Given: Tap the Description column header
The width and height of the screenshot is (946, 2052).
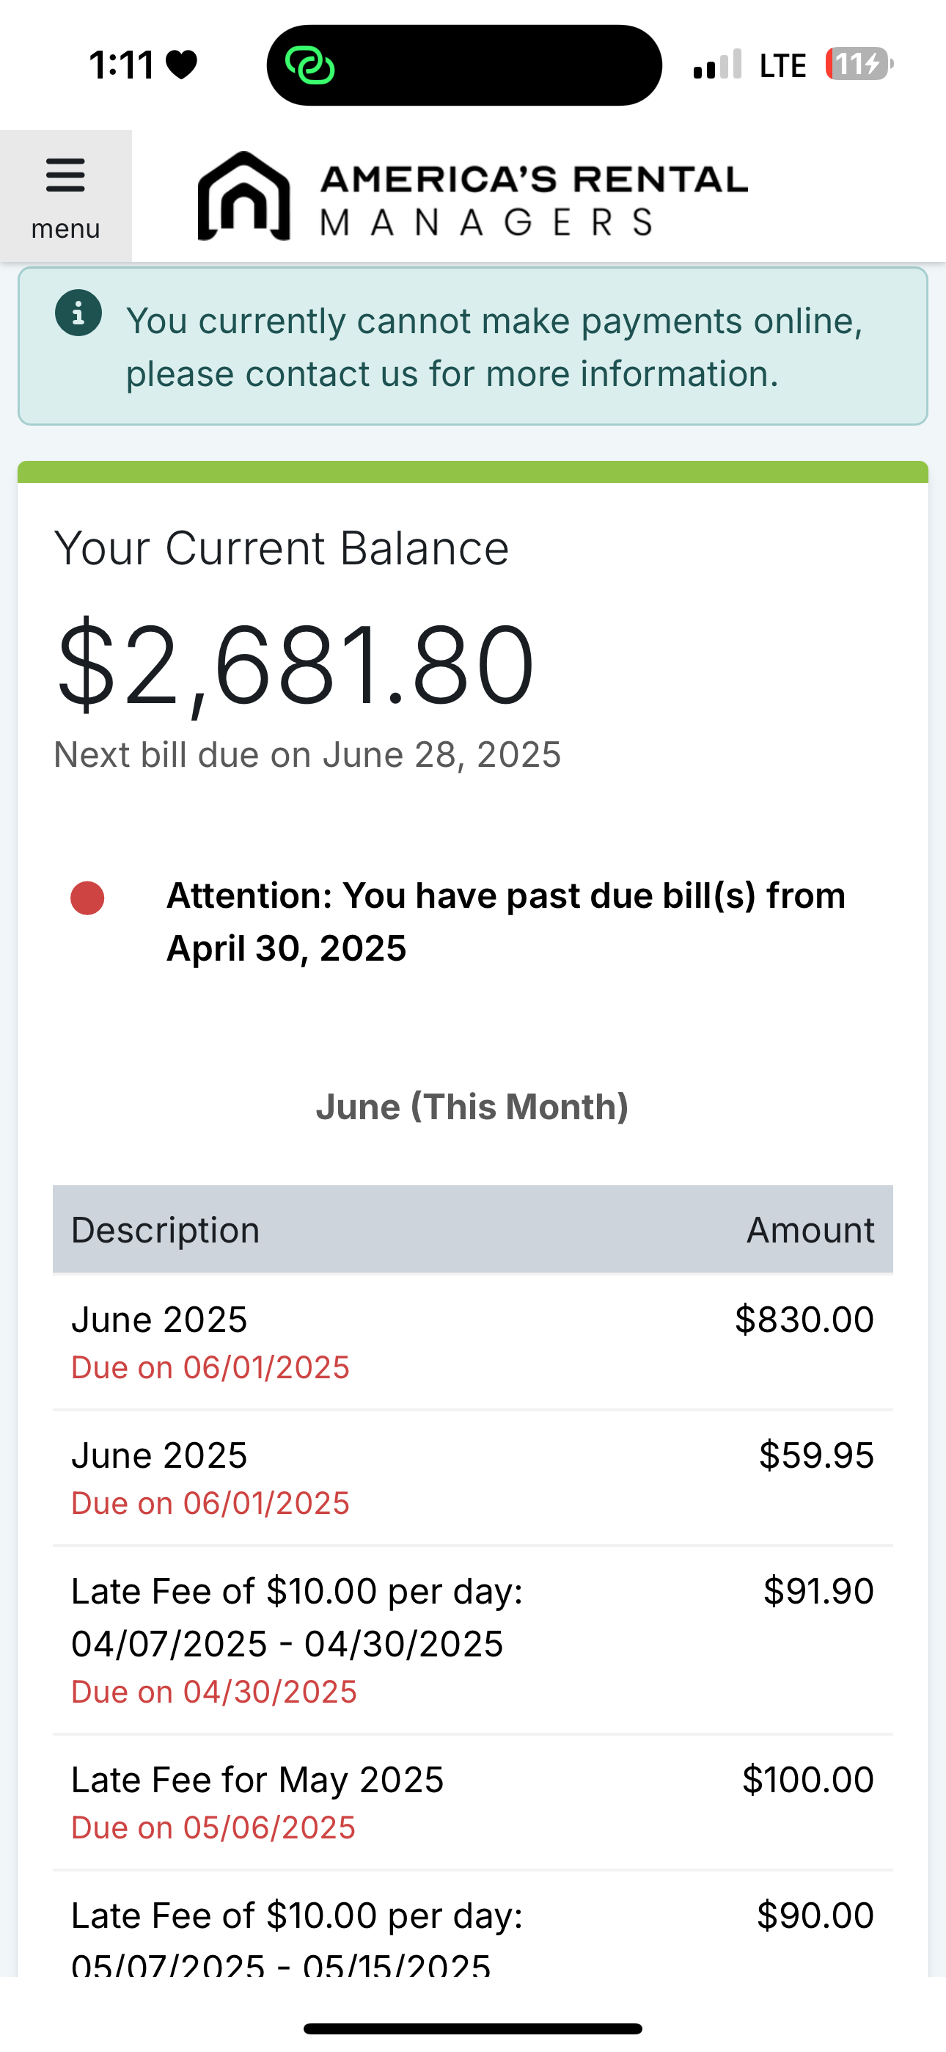Looking at the screenshot, I should tap(166, 1230).
